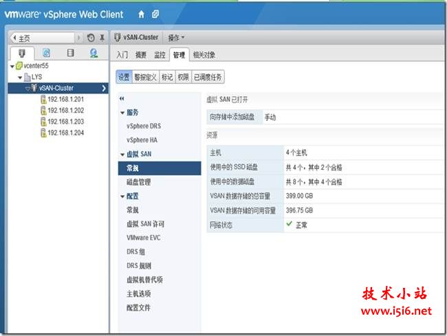Collapse the LYS datacenter node
The width and height of the screenshot is (447, 336).
click(x=20, y=78)
